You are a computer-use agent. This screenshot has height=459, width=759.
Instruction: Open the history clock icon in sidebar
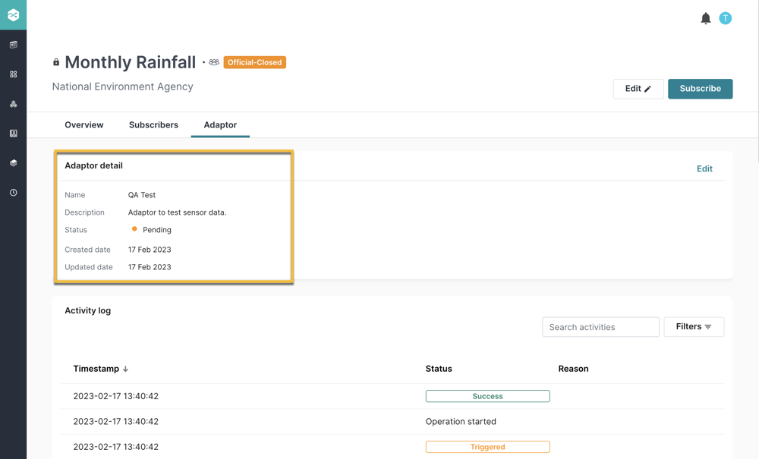click(x=12, y=192)
